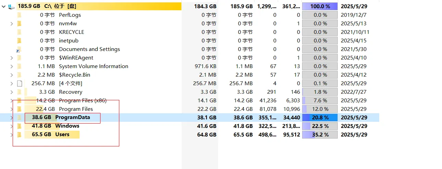Click the folder icon for Program Files (x86)
This screenshot has height=169, width=442.
[x=19, y=100]
